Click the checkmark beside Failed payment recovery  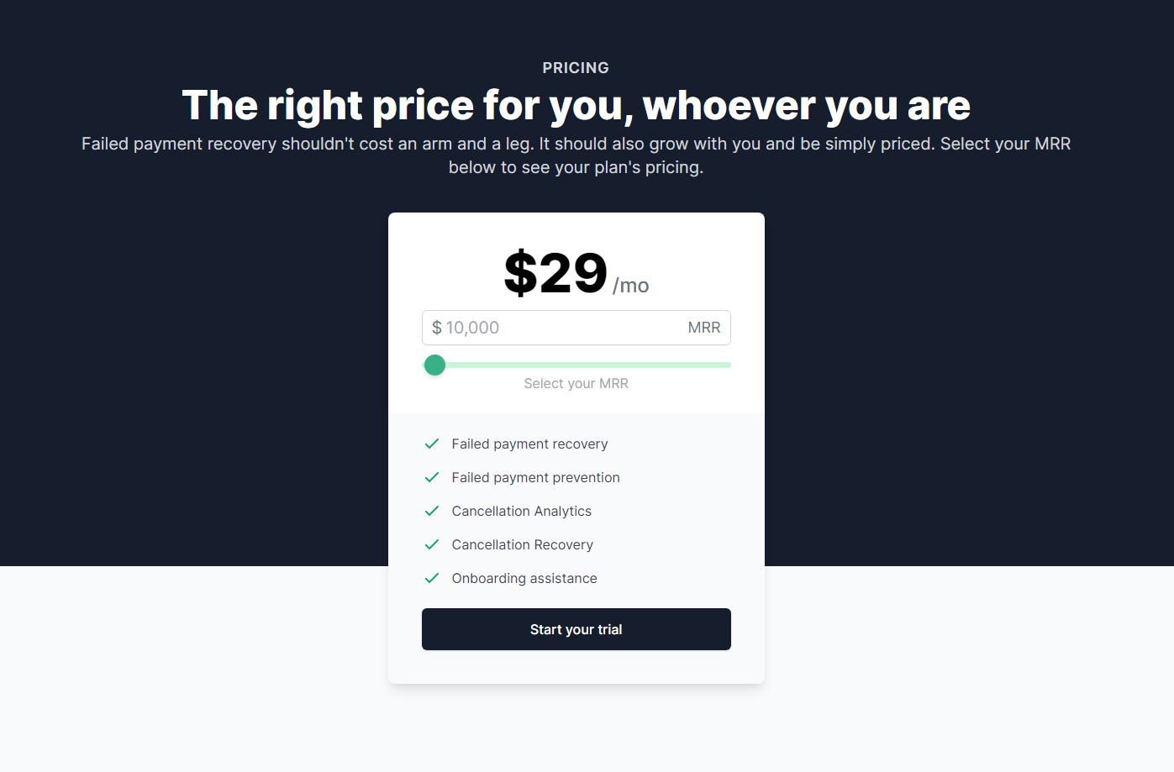point(432,444)
